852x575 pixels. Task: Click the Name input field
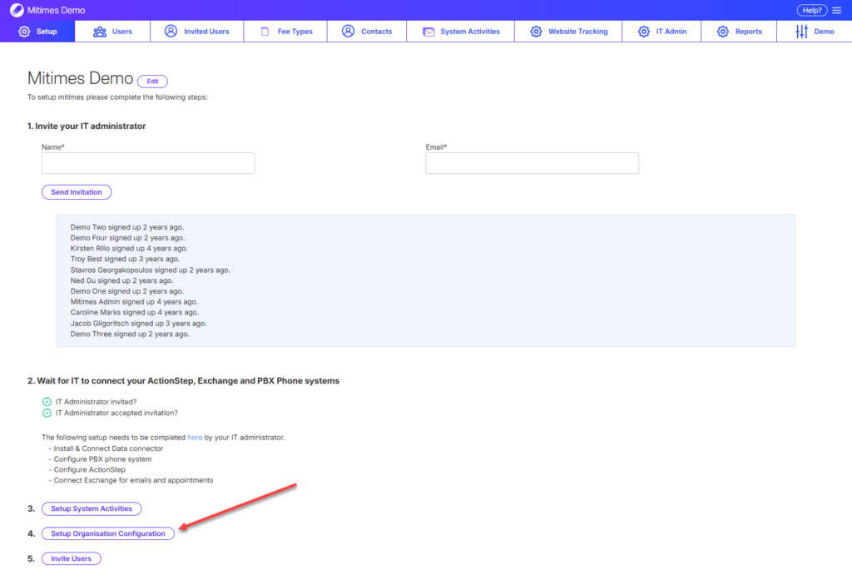(x=148, y=163)
